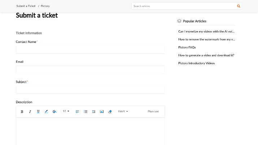Open the font size 12 dropdown
Viewport: 258px width, 145px height.
coord(66,111)
